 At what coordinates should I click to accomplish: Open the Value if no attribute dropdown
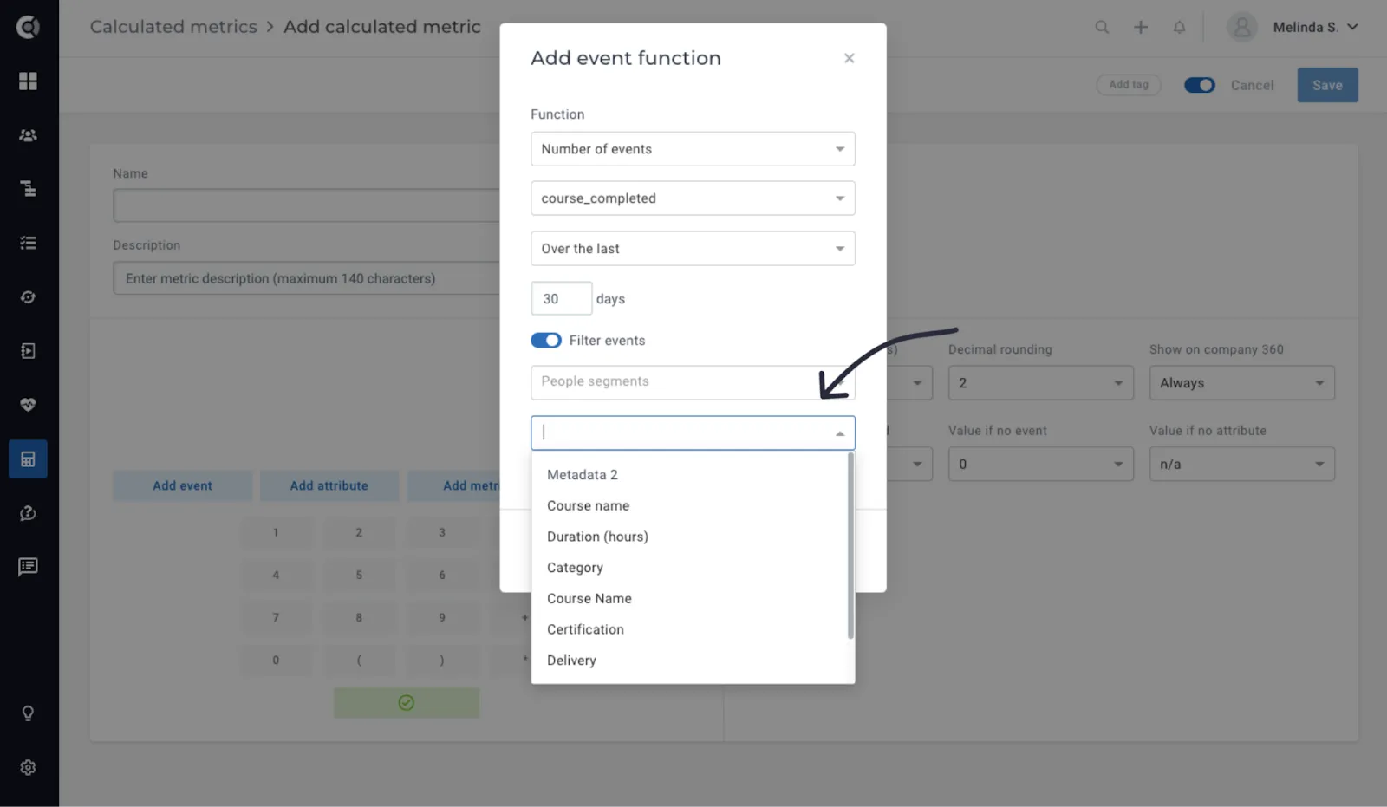pos(1241,465)
